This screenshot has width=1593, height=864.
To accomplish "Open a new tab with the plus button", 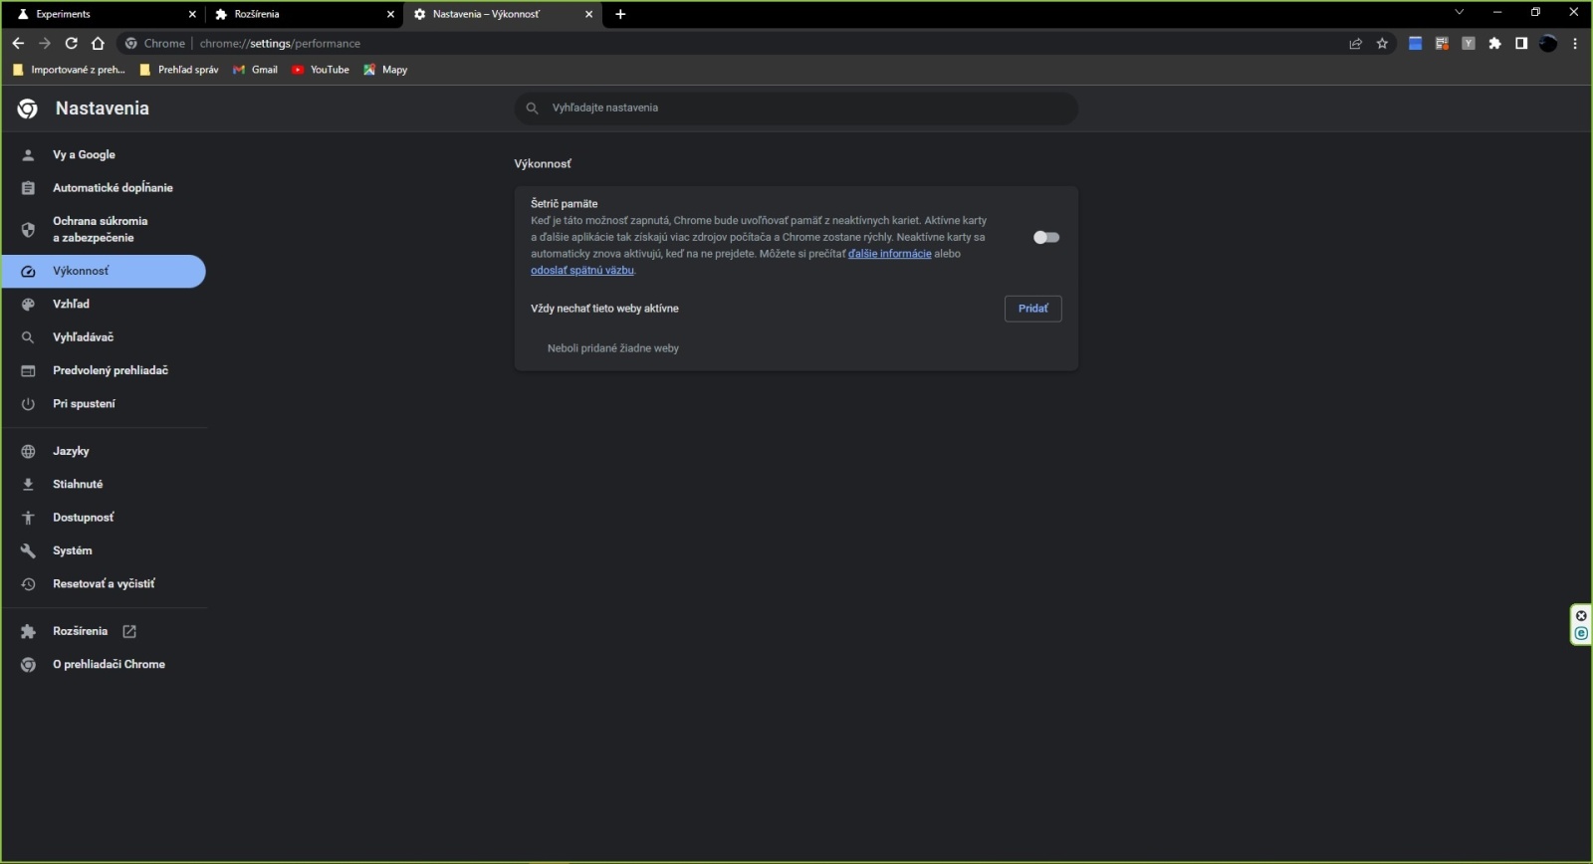I will [620, 14].
